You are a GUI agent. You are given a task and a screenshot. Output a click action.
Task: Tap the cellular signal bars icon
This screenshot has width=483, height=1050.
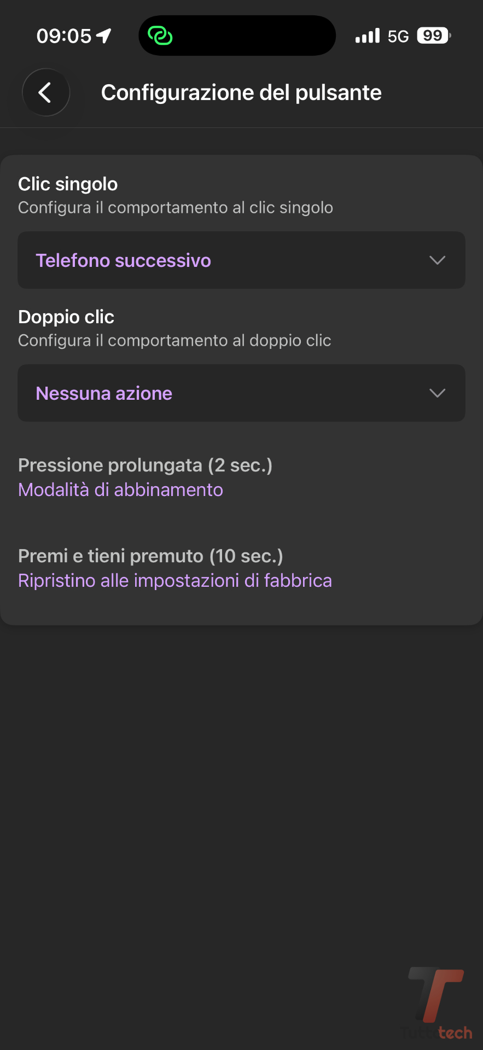click(367, 36)
